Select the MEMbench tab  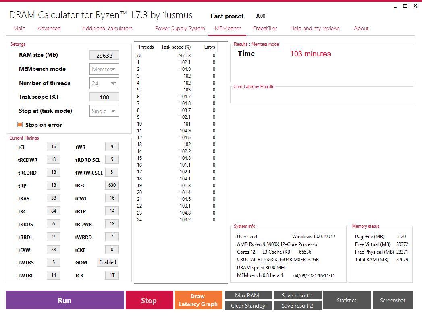pyautogui.click(x=228, y=28)
